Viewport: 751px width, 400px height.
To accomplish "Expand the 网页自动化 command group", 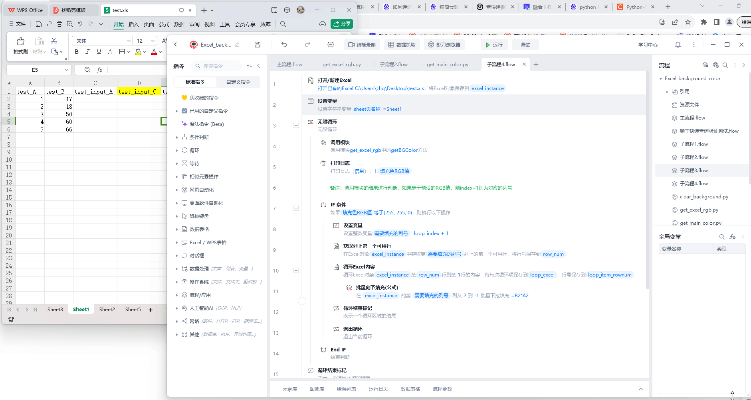I will point(177,190).
